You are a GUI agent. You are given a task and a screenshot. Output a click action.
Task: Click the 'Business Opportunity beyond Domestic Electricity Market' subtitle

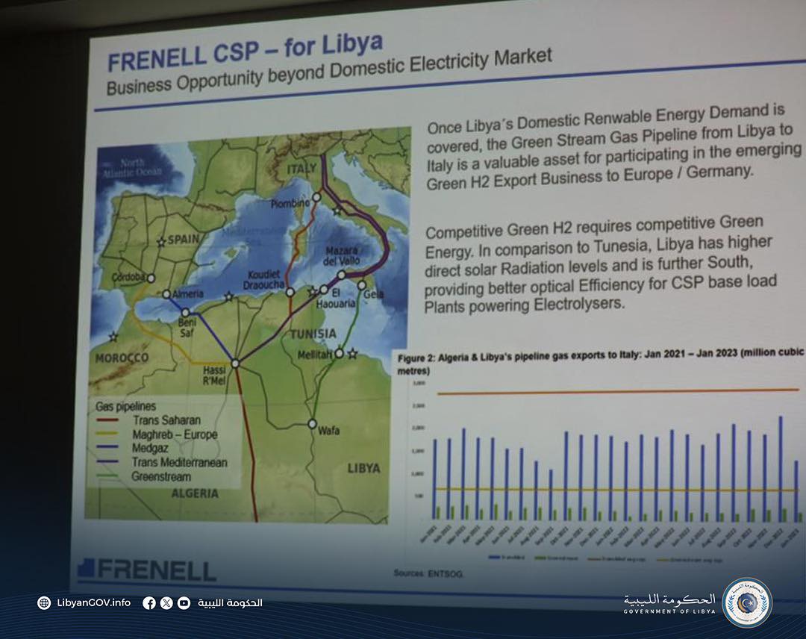click(329, 72)
